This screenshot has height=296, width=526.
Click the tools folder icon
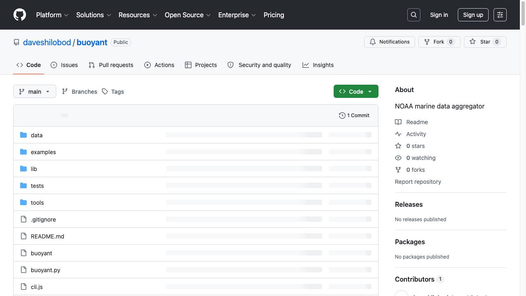[23, 202]
